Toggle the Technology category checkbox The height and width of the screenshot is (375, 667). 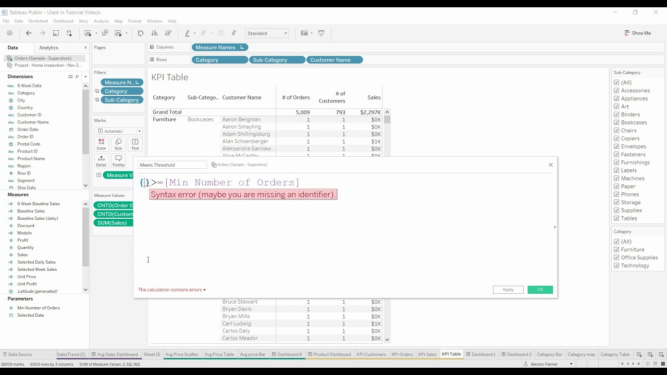(x=616, y=266)
